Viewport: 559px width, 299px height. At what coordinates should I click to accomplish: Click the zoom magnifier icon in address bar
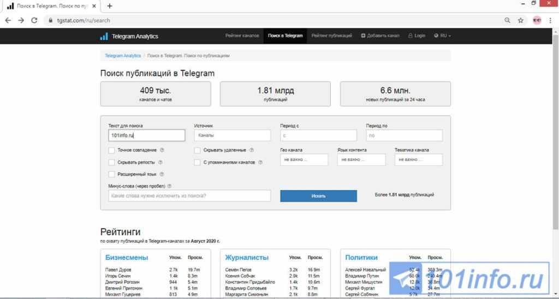coord(508,20)
